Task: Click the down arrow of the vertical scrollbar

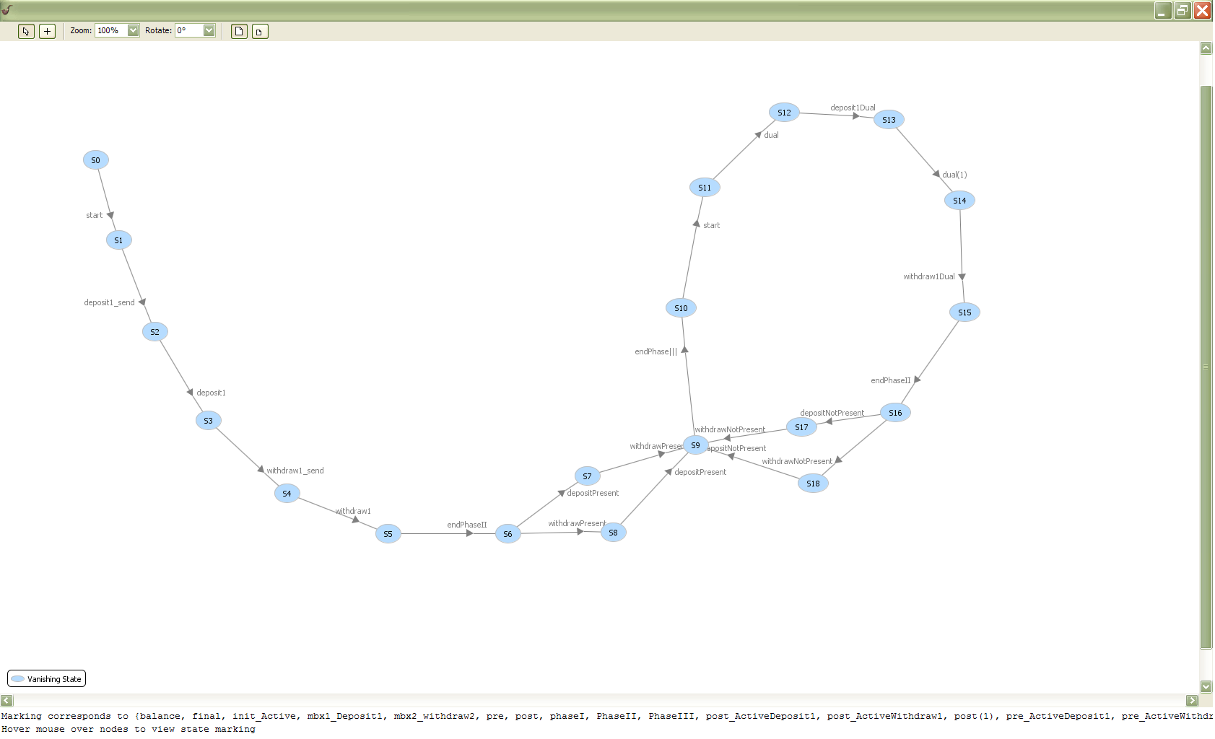Action: tap(1206, 687)
